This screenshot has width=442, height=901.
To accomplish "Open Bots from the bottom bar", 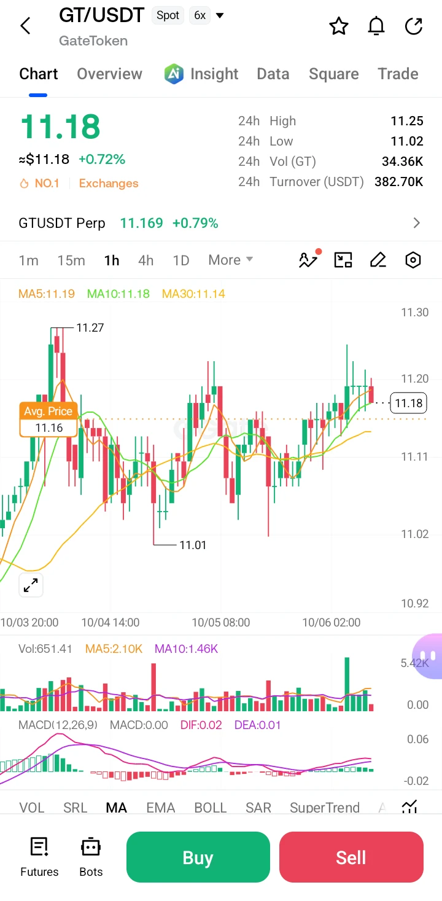I will pos(91,856).
